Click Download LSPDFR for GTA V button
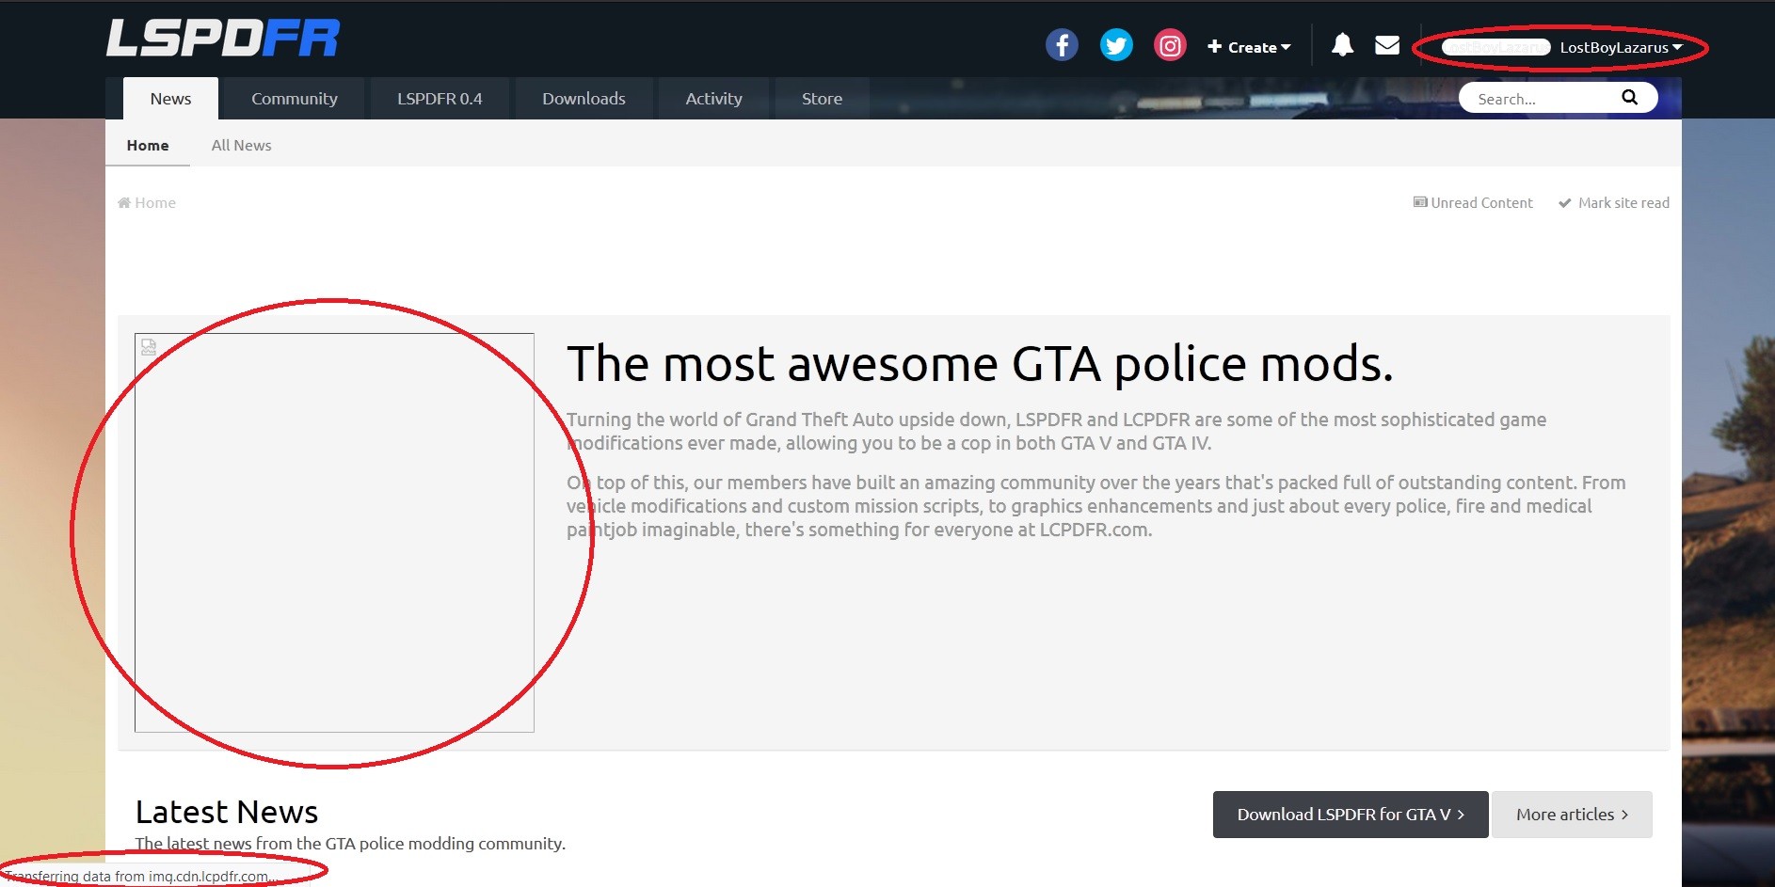 (x=1351, y=815)
